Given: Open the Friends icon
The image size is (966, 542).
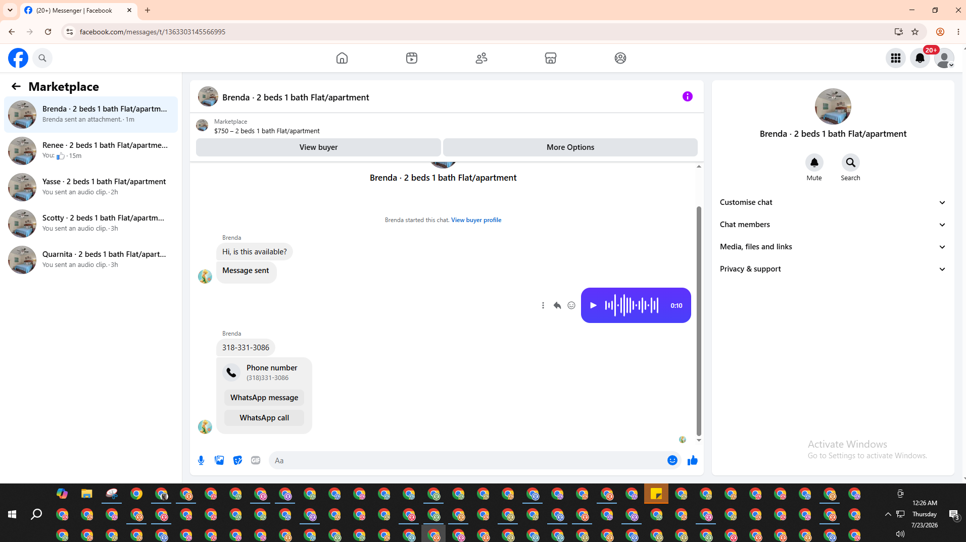Looking at the screenshot, I should click(481, 58).
